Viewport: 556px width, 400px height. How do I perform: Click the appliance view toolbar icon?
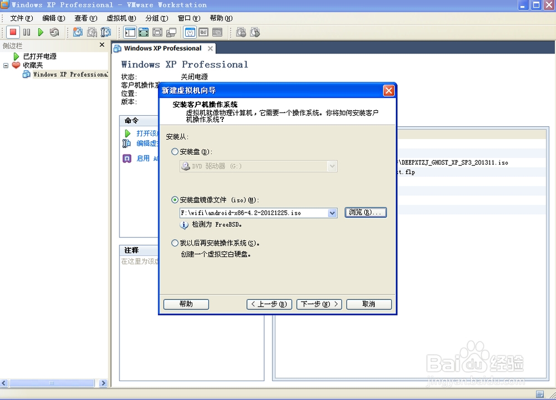pos(203,32)
